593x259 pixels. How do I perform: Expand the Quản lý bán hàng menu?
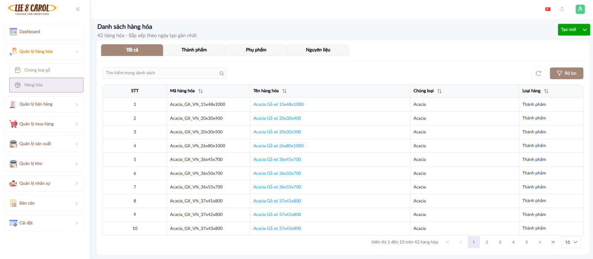44,104
